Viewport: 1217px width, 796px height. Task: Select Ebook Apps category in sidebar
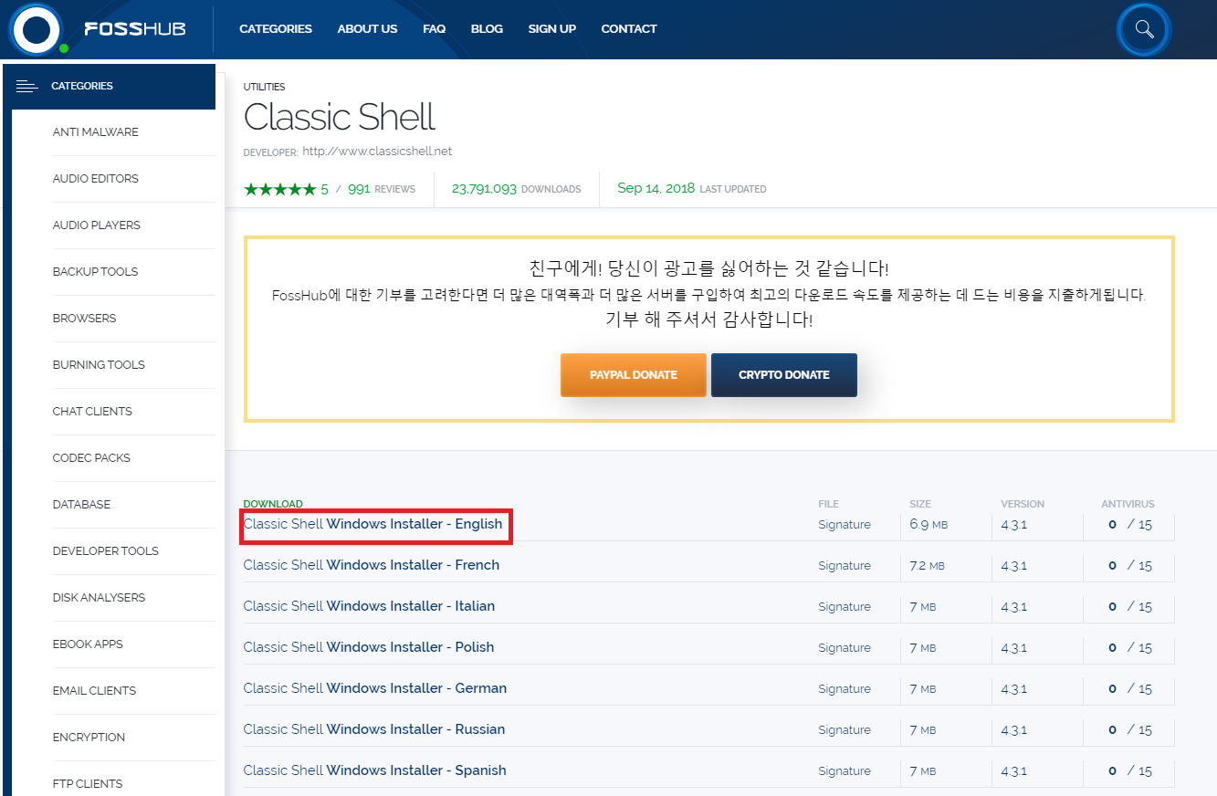[88, 644]
